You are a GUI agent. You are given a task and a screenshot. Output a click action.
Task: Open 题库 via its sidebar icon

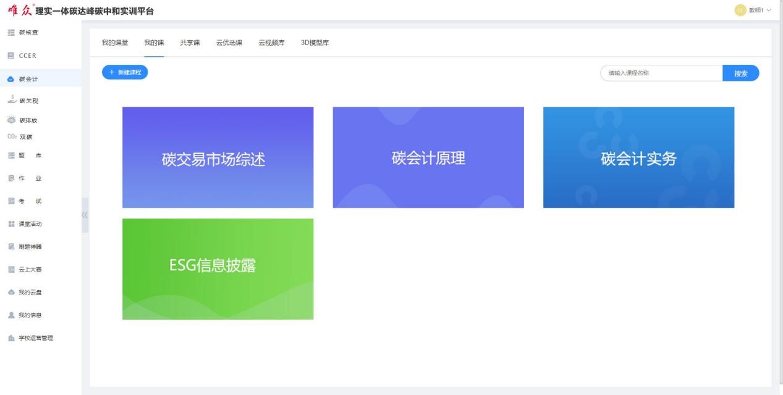[11, 156]
